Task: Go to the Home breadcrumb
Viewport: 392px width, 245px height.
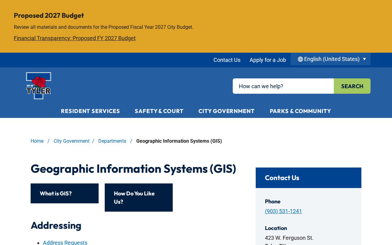Action: [37, 141]
